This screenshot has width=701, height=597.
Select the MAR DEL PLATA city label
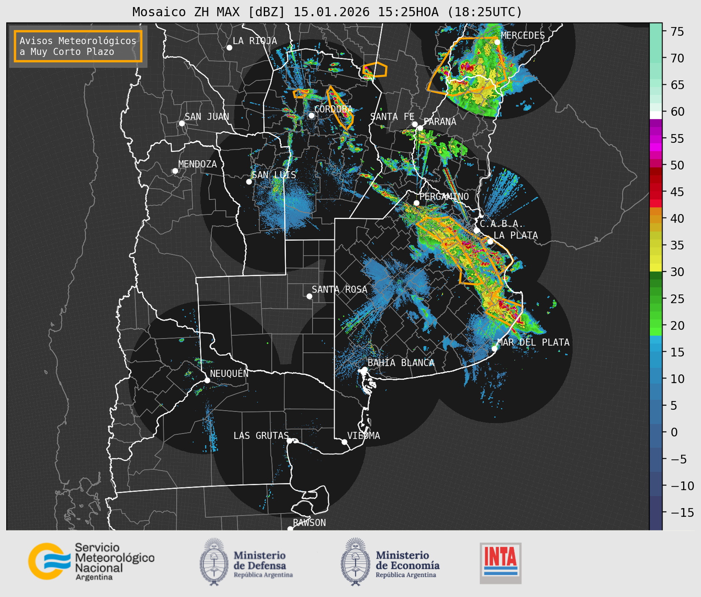(x=533, y=343)
